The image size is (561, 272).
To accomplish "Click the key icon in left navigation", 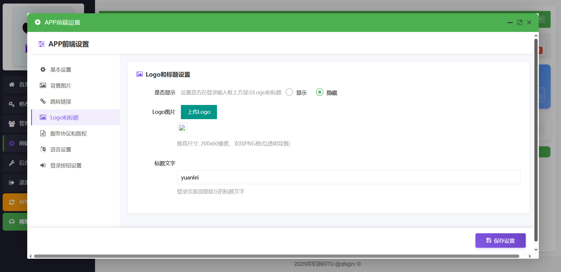I will coord(12,104).
